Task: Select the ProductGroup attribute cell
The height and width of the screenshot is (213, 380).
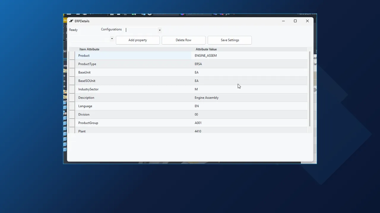Action: [x=134, y=123]
